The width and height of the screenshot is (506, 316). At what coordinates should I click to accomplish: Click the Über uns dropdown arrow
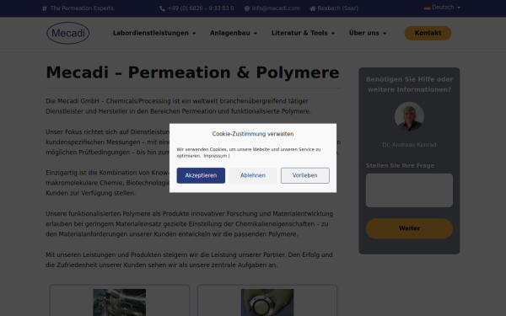[x=385, y=33]
